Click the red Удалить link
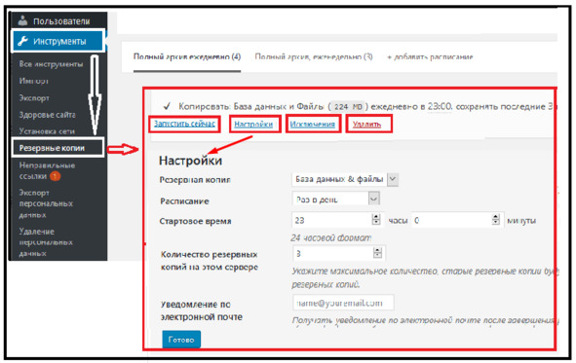Viewport: 576px width, 363px height. (x=366, y=125)
